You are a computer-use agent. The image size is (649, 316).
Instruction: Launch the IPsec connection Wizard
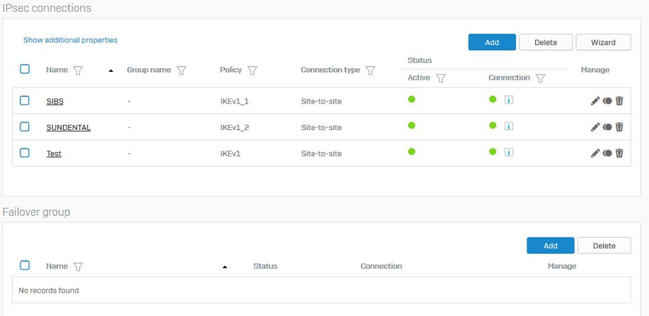coord(603,42)
